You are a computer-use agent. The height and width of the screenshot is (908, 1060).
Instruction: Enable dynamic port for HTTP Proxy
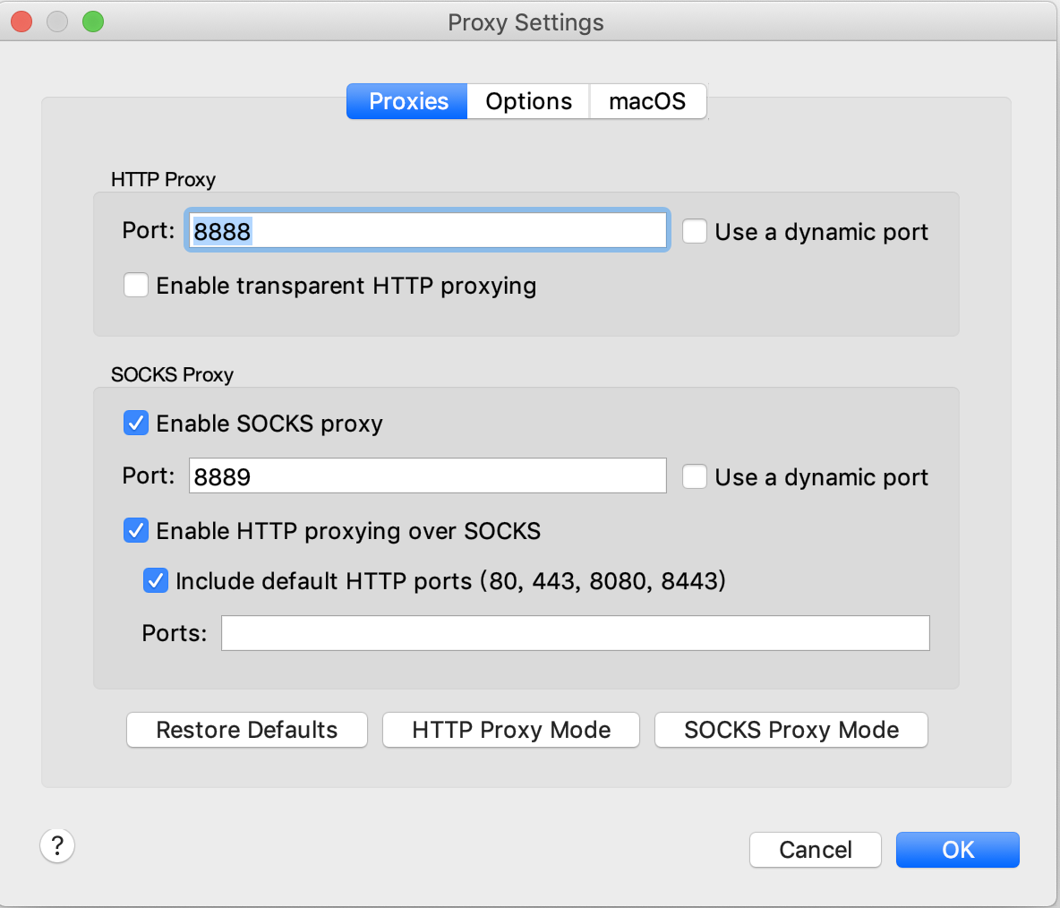[695, 231]
